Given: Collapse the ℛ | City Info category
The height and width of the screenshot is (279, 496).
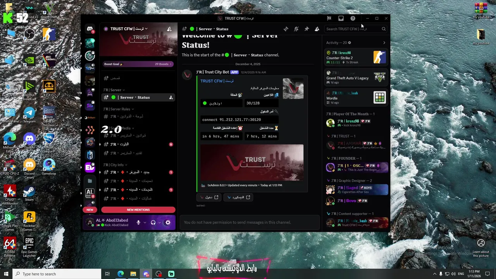Looking at the screenshot, I should coord(115,165).
